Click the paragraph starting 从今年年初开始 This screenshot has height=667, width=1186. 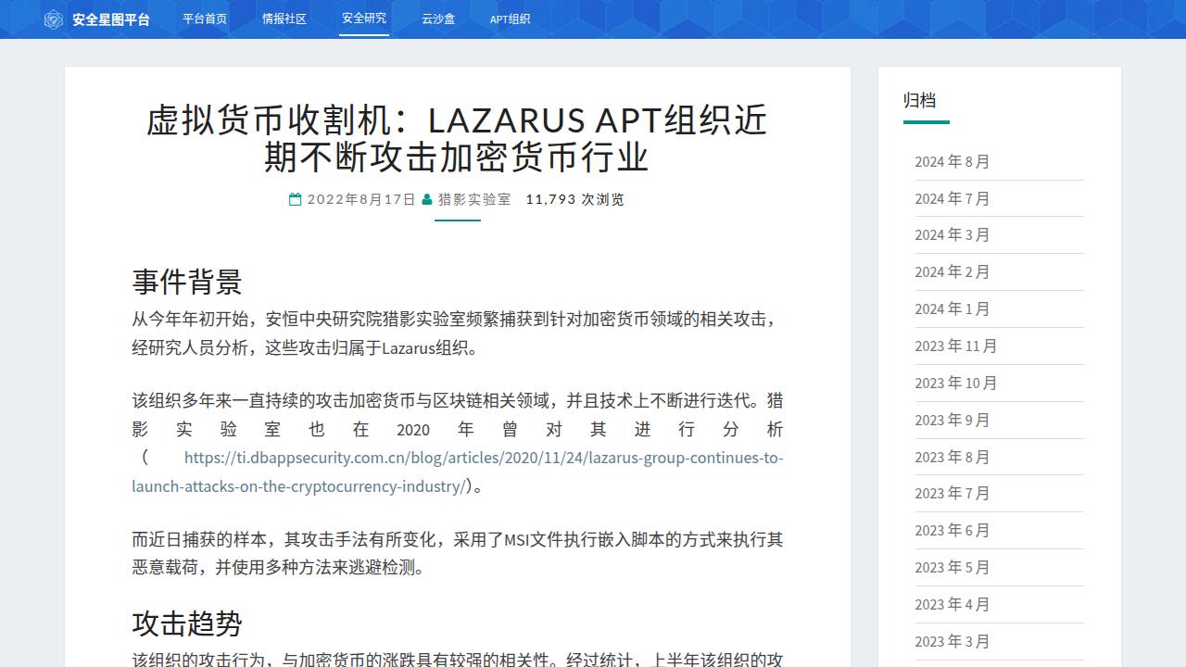(x=458, y=333)
